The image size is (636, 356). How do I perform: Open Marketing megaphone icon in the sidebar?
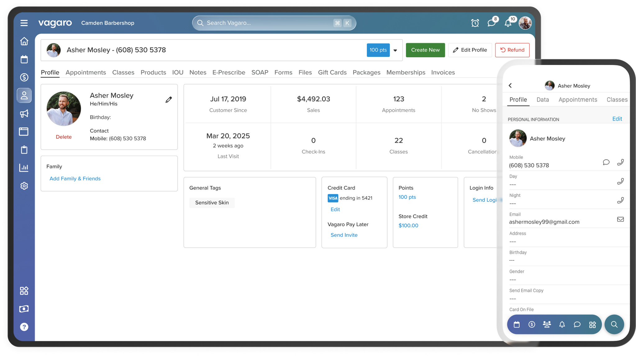24,113
